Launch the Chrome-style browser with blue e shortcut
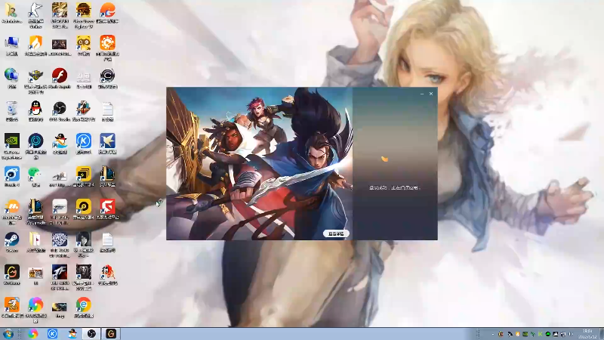The height and width of the screenshot is (340, 604). pos(84,305)
